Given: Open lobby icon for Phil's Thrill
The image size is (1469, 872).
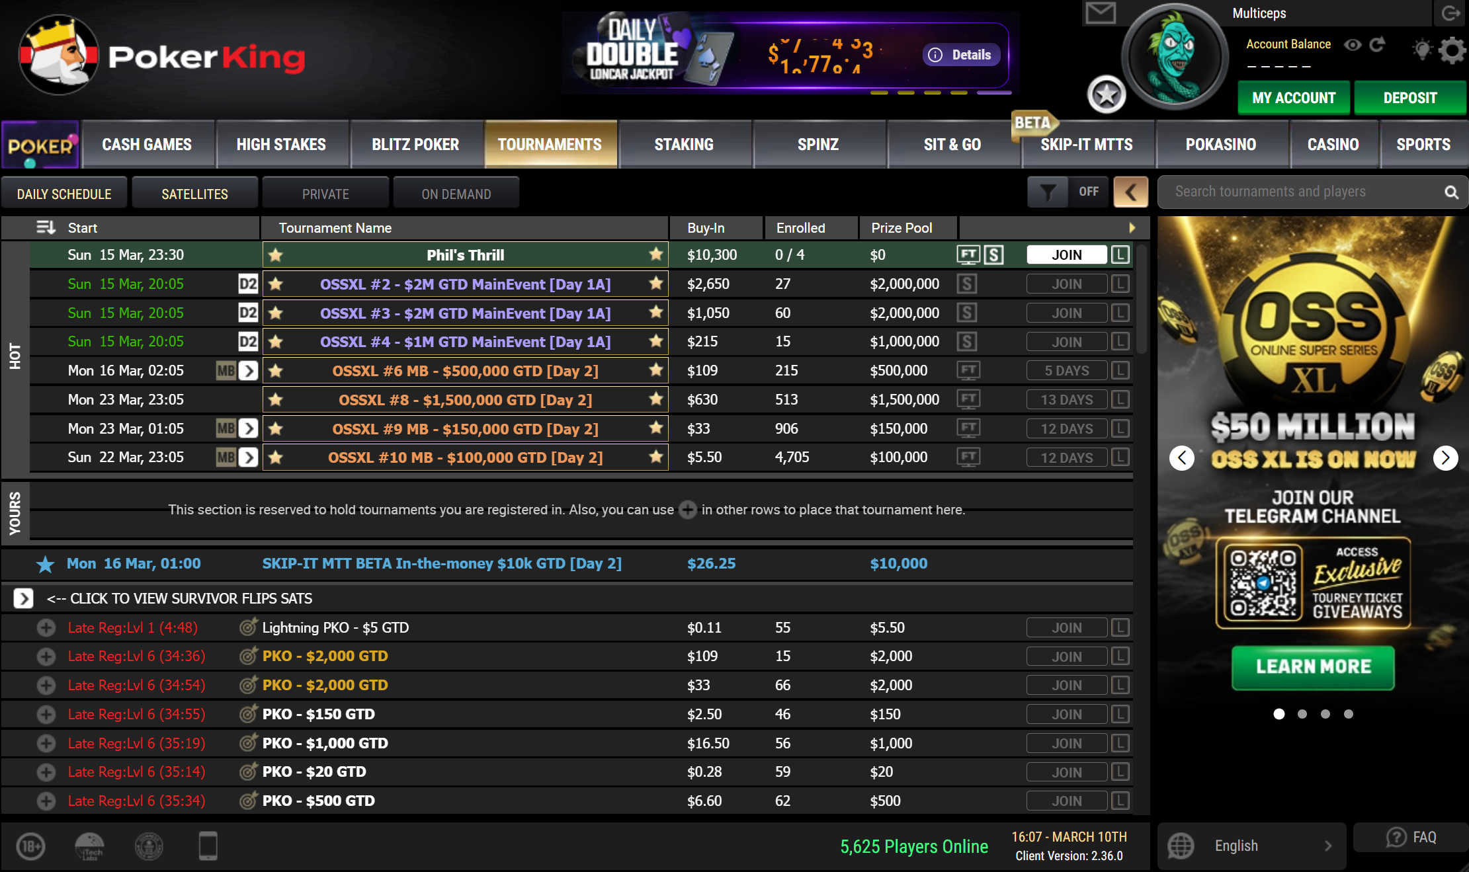Looking at the screenshot, I should tap(1120, 255).
